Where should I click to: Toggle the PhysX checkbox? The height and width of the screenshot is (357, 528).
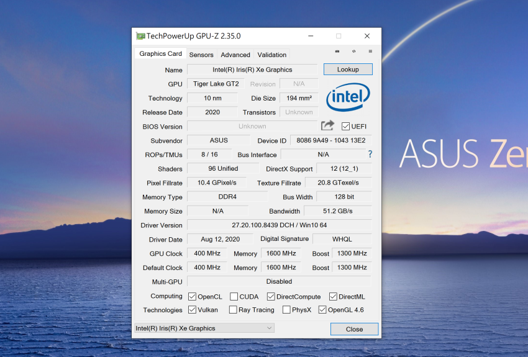coord(286,310)
